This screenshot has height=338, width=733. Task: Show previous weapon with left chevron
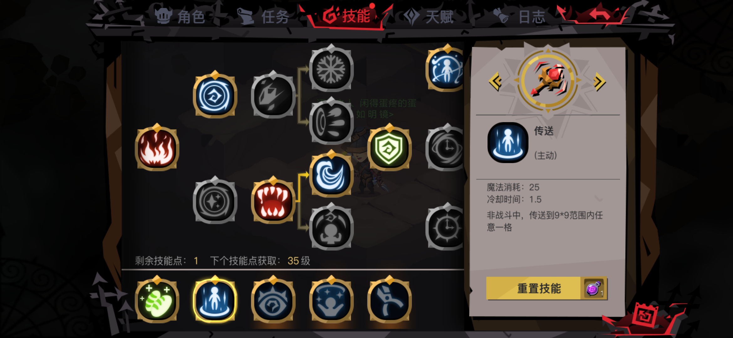(x=496, y=82)
